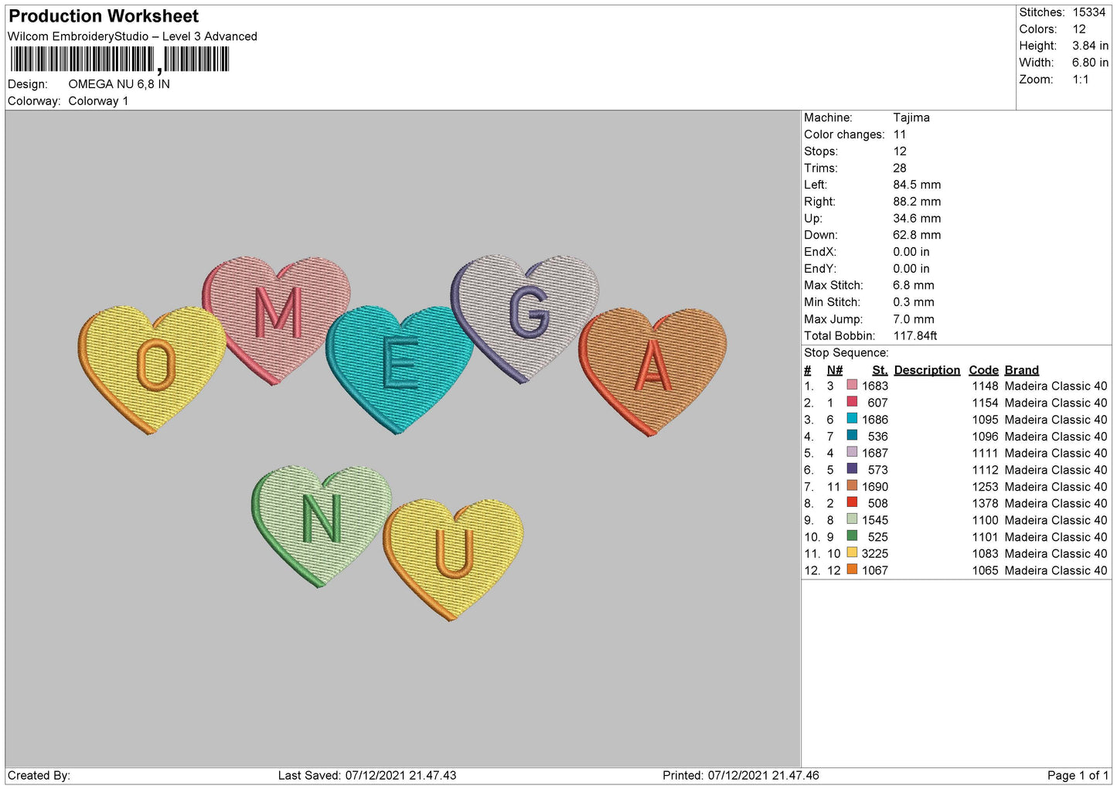Image resolution: width=1117 pixels, height=789 pixels.
Task: Pick the purple swatch for thread 1112
Action: click(852, 469)
